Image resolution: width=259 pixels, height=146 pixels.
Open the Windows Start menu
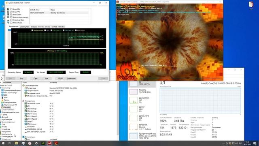click(x=3, y=143)
